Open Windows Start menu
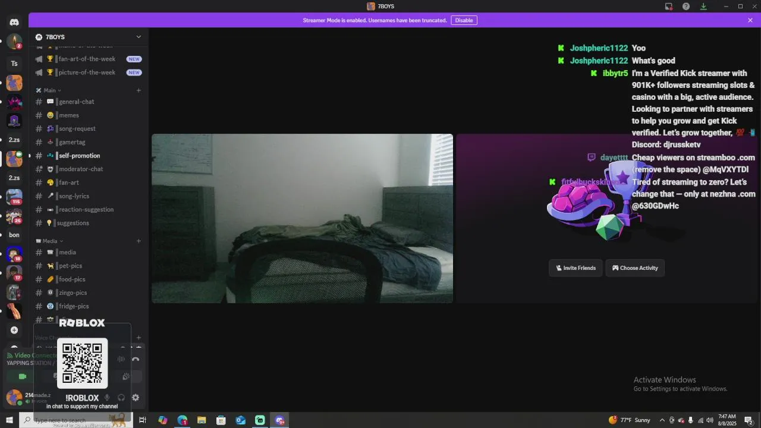 pyautogui.click(x=10, y=420)
